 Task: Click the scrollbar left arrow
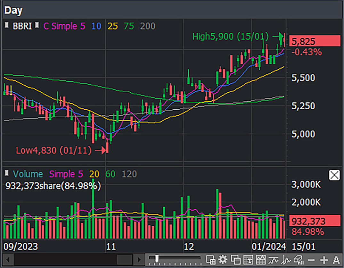coord(8,260)
